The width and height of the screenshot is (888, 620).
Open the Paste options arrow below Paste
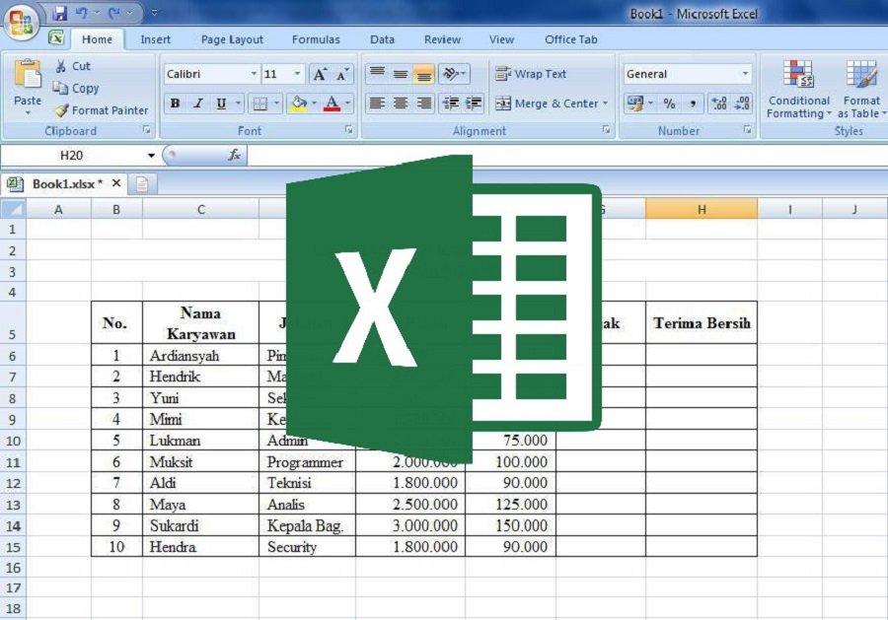point(28,113)
